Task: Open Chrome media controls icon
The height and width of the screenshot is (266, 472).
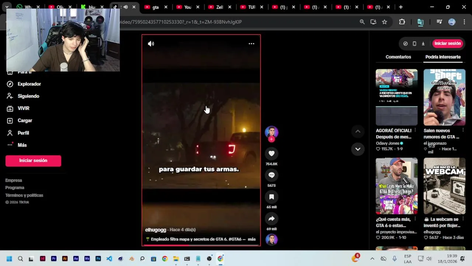Action: coord(439,22)
